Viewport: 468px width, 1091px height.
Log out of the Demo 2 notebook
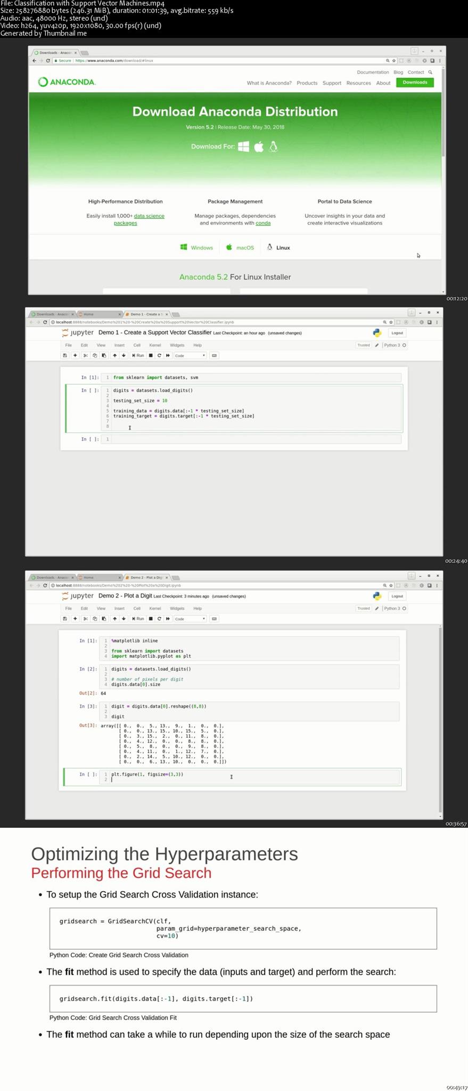click(397, 596)
